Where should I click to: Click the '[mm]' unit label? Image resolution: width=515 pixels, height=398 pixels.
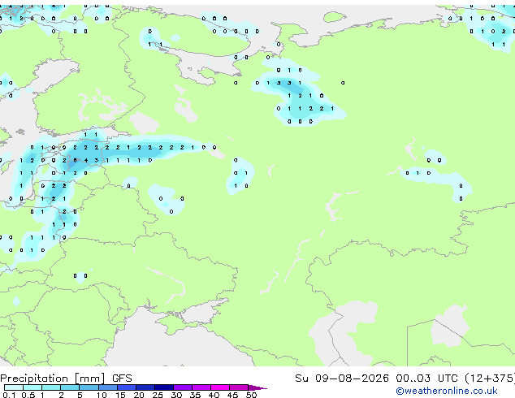(x=90, y=379)
